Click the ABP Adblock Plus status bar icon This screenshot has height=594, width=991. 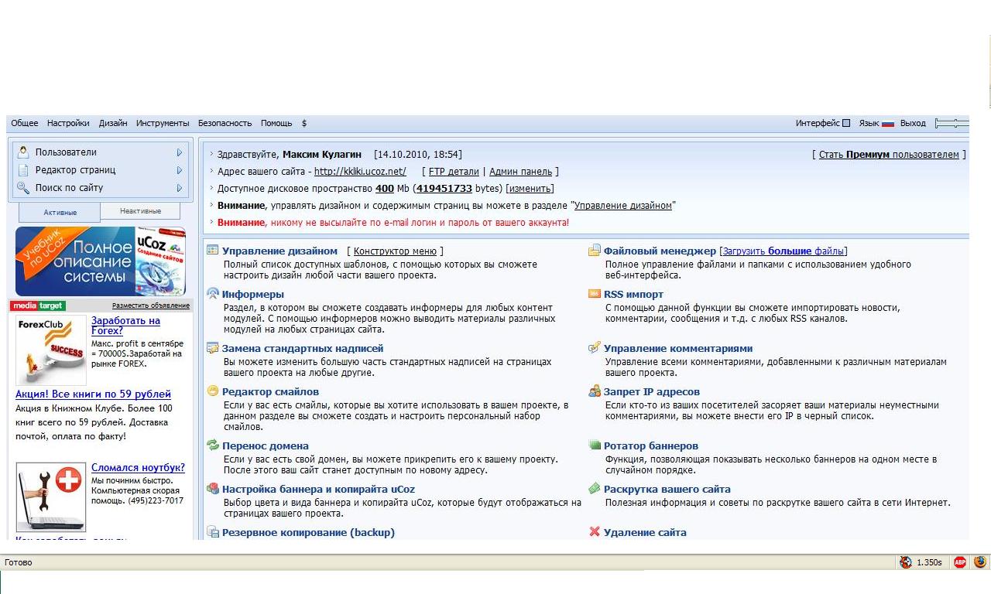(960, 562)
